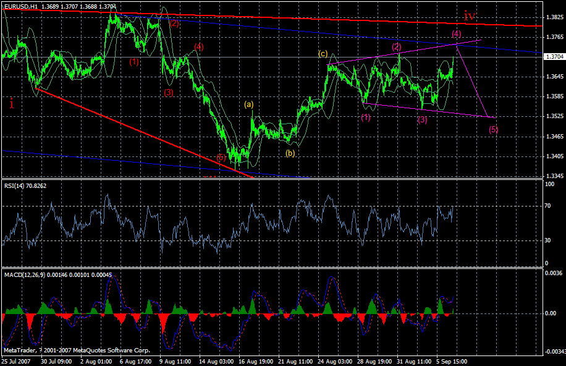Select red wave label (4)
566x366 pixels.
pyautogui.click(x=199, y=46)
